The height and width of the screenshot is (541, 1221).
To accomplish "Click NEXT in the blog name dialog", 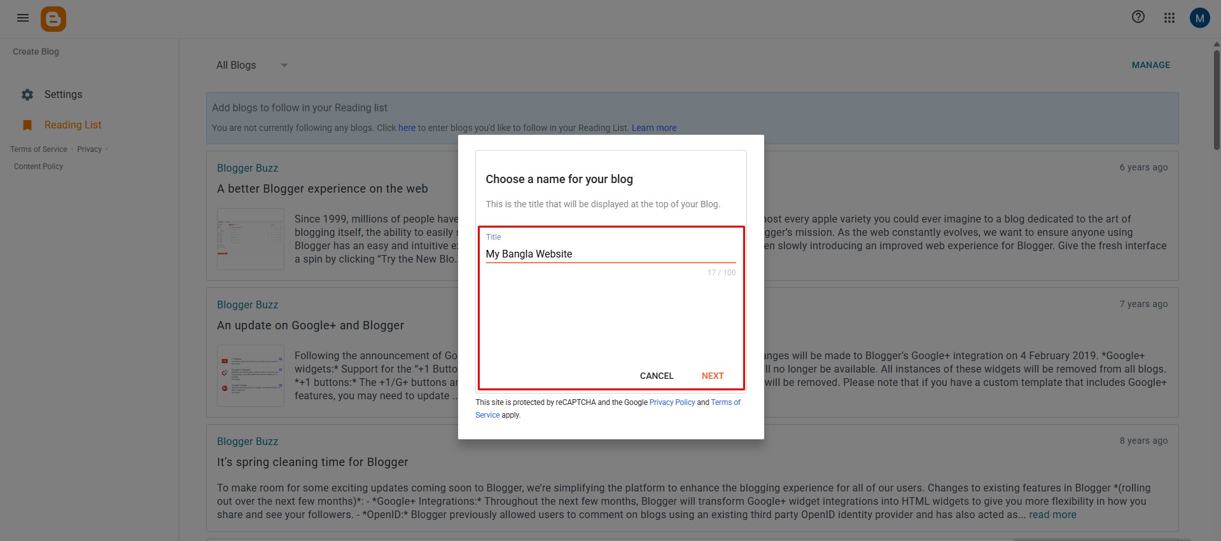I will 713,376.
